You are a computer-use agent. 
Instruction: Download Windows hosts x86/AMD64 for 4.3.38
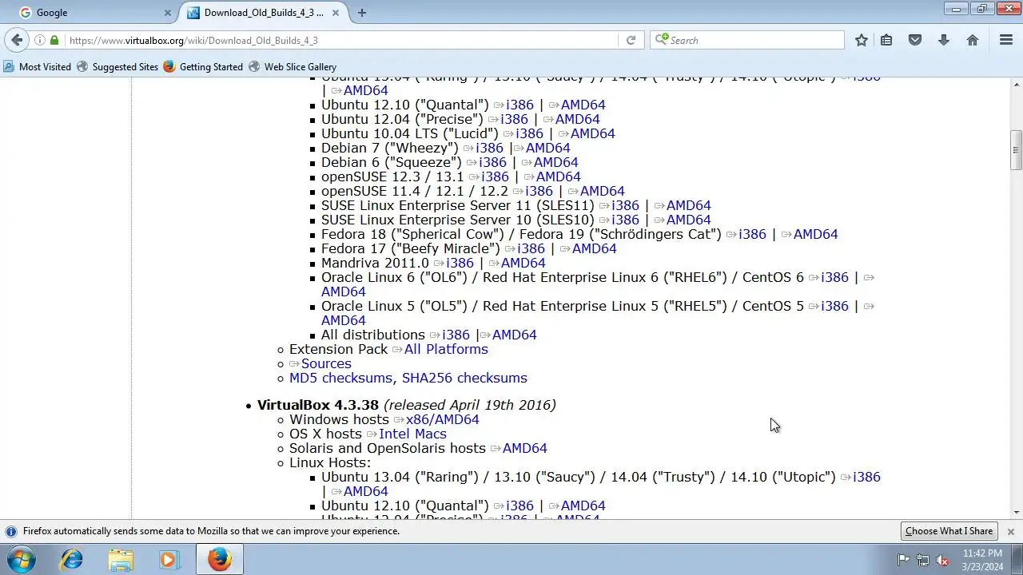tap(442, 419)
